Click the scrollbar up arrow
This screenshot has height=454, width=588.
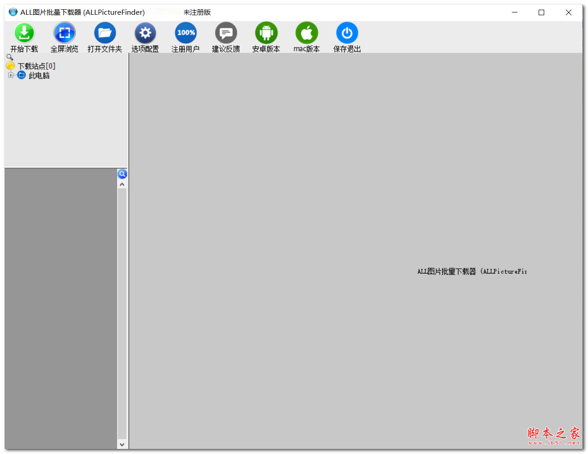pos(122,183)
